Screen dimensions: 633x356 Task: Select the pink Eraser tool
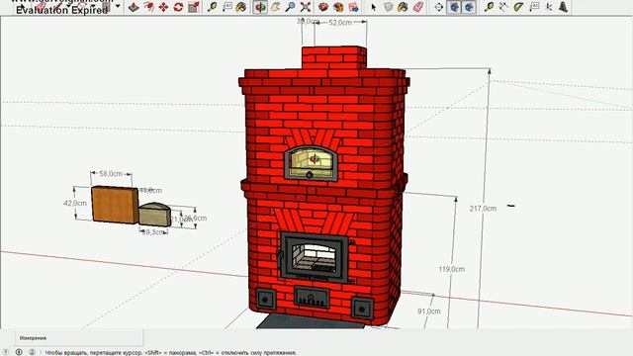pyautogui.click(x=418, y=7)
